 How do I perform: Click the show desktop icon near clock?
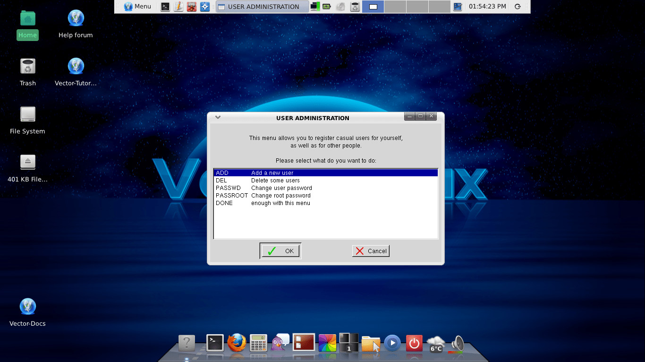(458, 7)
